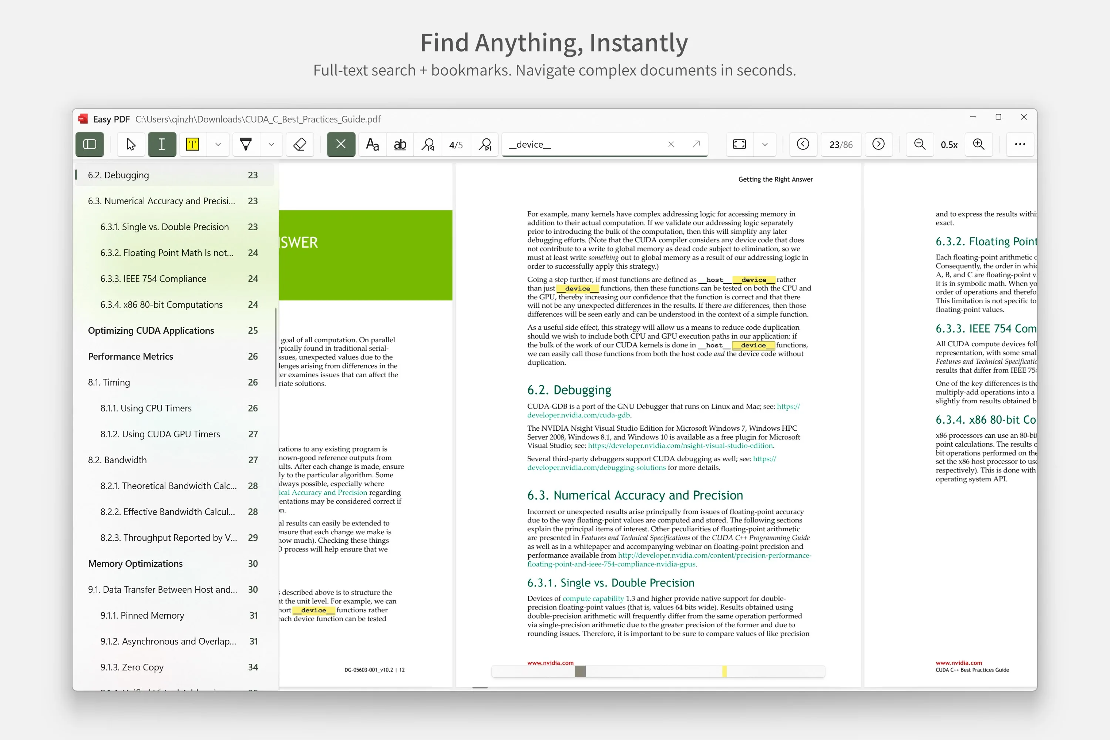Click the gray thumb on horizontal scrollbar
This screenshot has width=1110, height=740.
[581, 671]
